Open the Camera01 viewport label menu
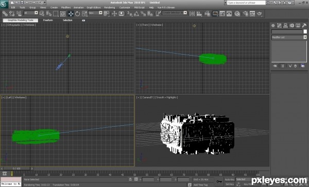This screenshot has height=187, width=309. (147, 97)
